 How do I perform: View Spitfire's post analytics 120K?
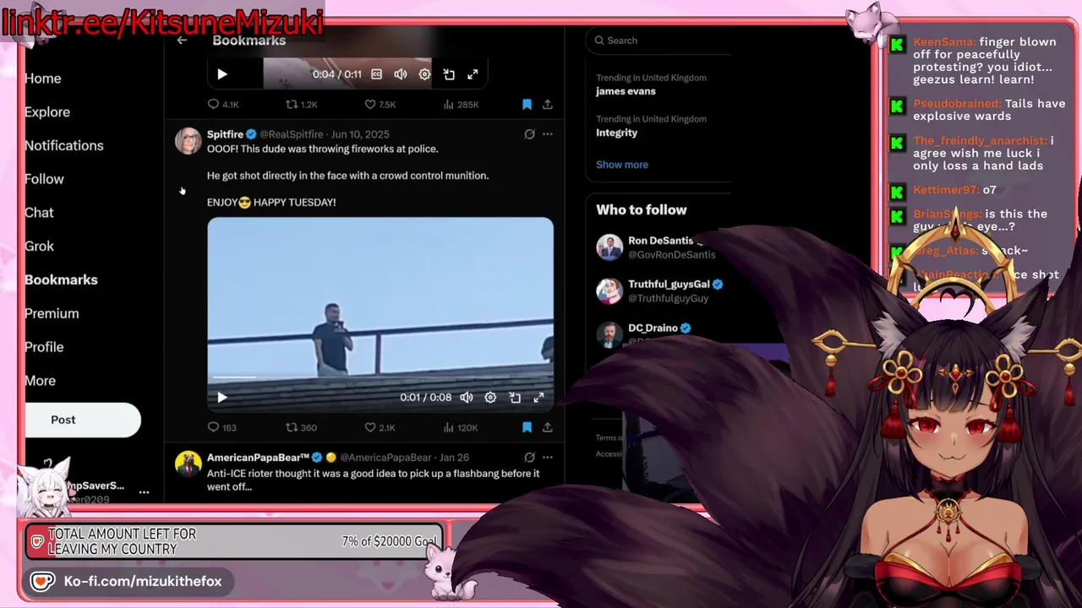click(461, 428)
